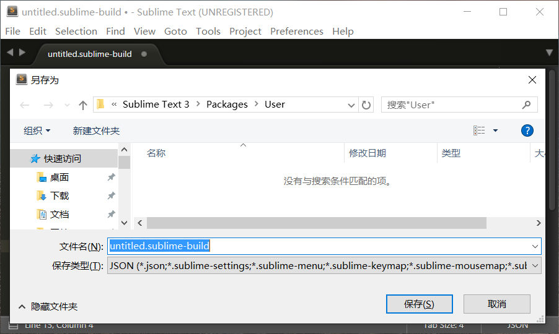Open recent locations dropdown beside navigation arrows
Viewport: 559px width, 334px height.
(67, 105)
